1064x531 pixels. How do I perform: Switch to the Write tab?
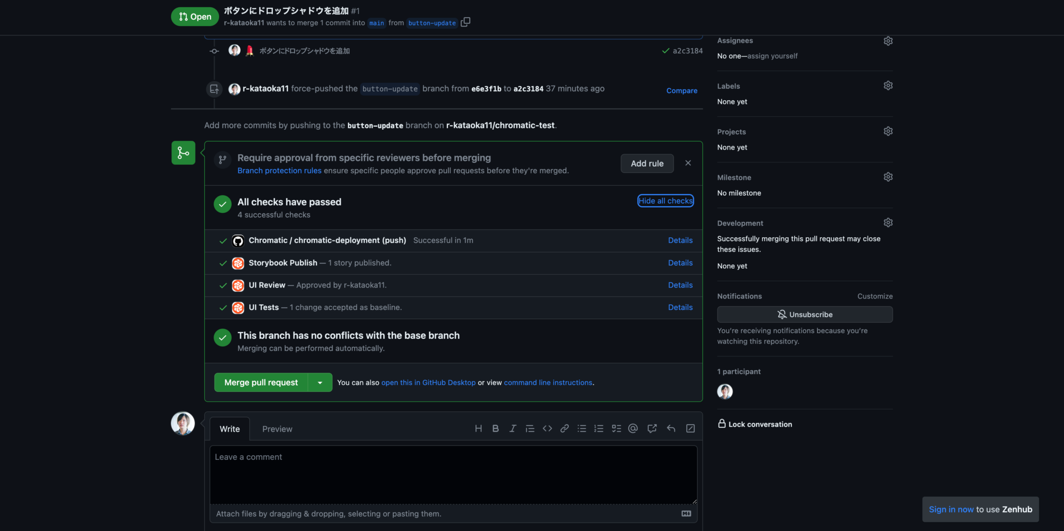point(229,429)
